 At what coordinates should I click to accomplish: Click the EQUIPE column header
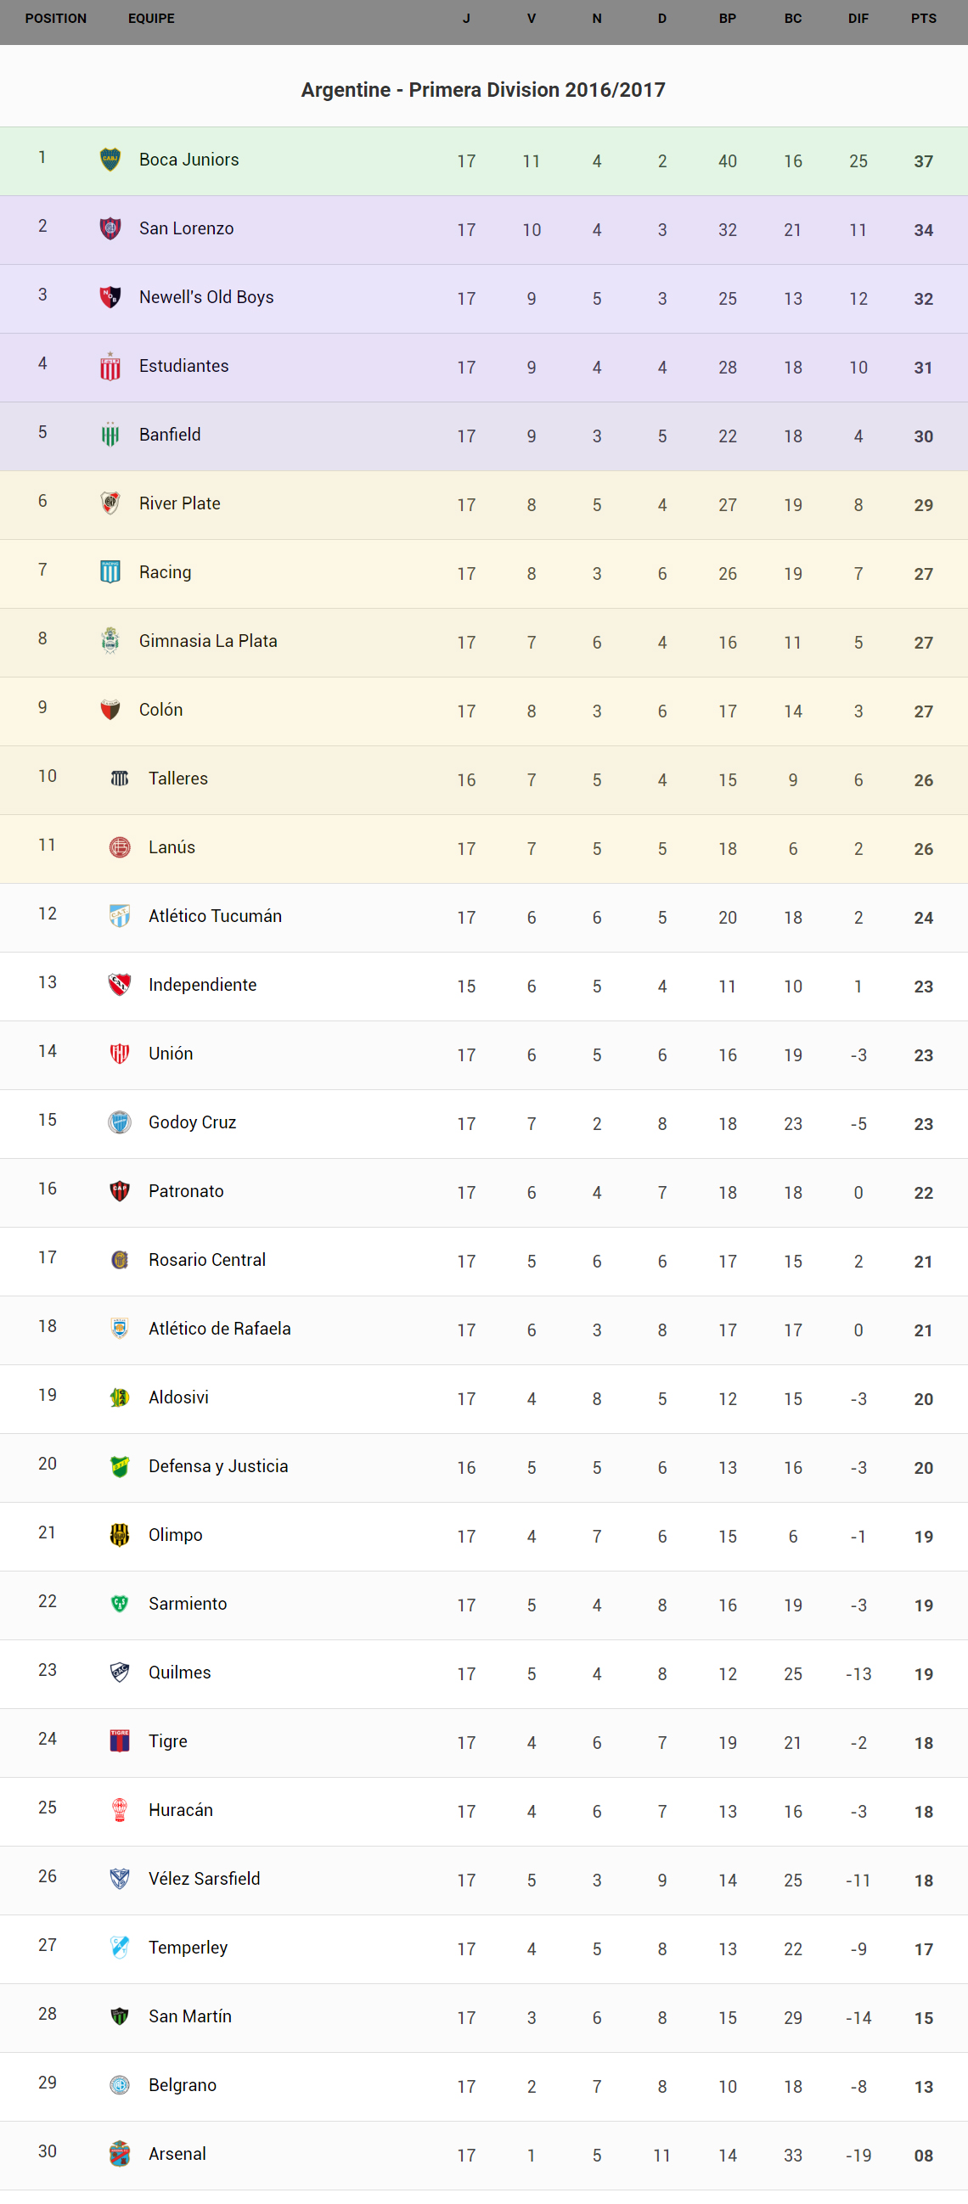tap(151, 19)
